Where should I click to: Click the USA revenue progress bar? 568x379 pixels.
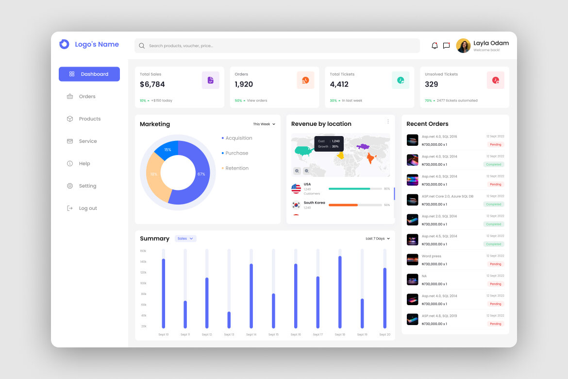354,189
